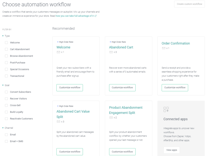Enable the Cart Abandonment filter checkbox
This screenshot has width=207, height=156.
click(x=6, y=49)
